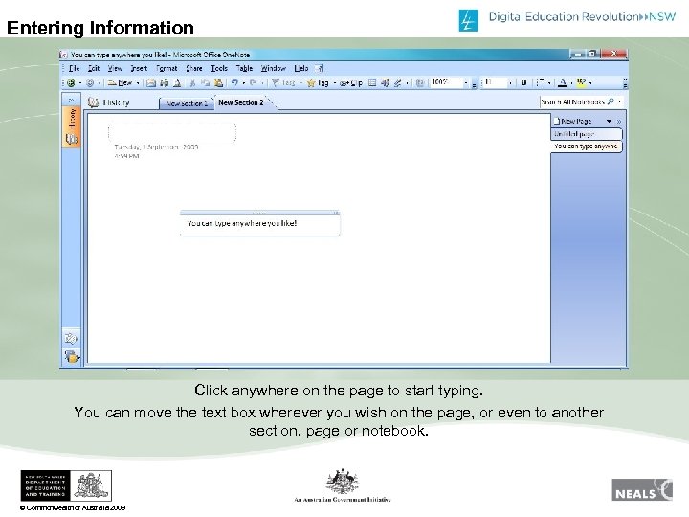Image resolution: width=689 pixels, height=517 pixels.
Task: Open the New button dropdown arrow
Action: point(138,82)
